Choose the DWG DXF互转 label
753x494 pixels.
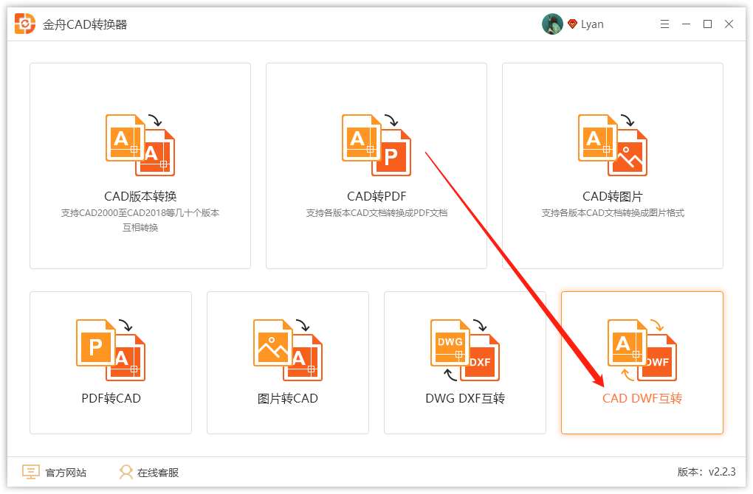[x=465, y=398]
